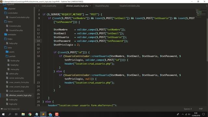
Task: Go to next tab with right arrow
Action: click(38, 6)
